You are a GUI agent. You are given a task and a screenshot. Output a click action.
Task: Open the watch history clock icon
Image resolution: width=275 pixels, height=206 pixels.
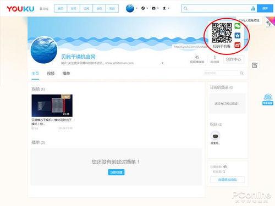[143, 8]
